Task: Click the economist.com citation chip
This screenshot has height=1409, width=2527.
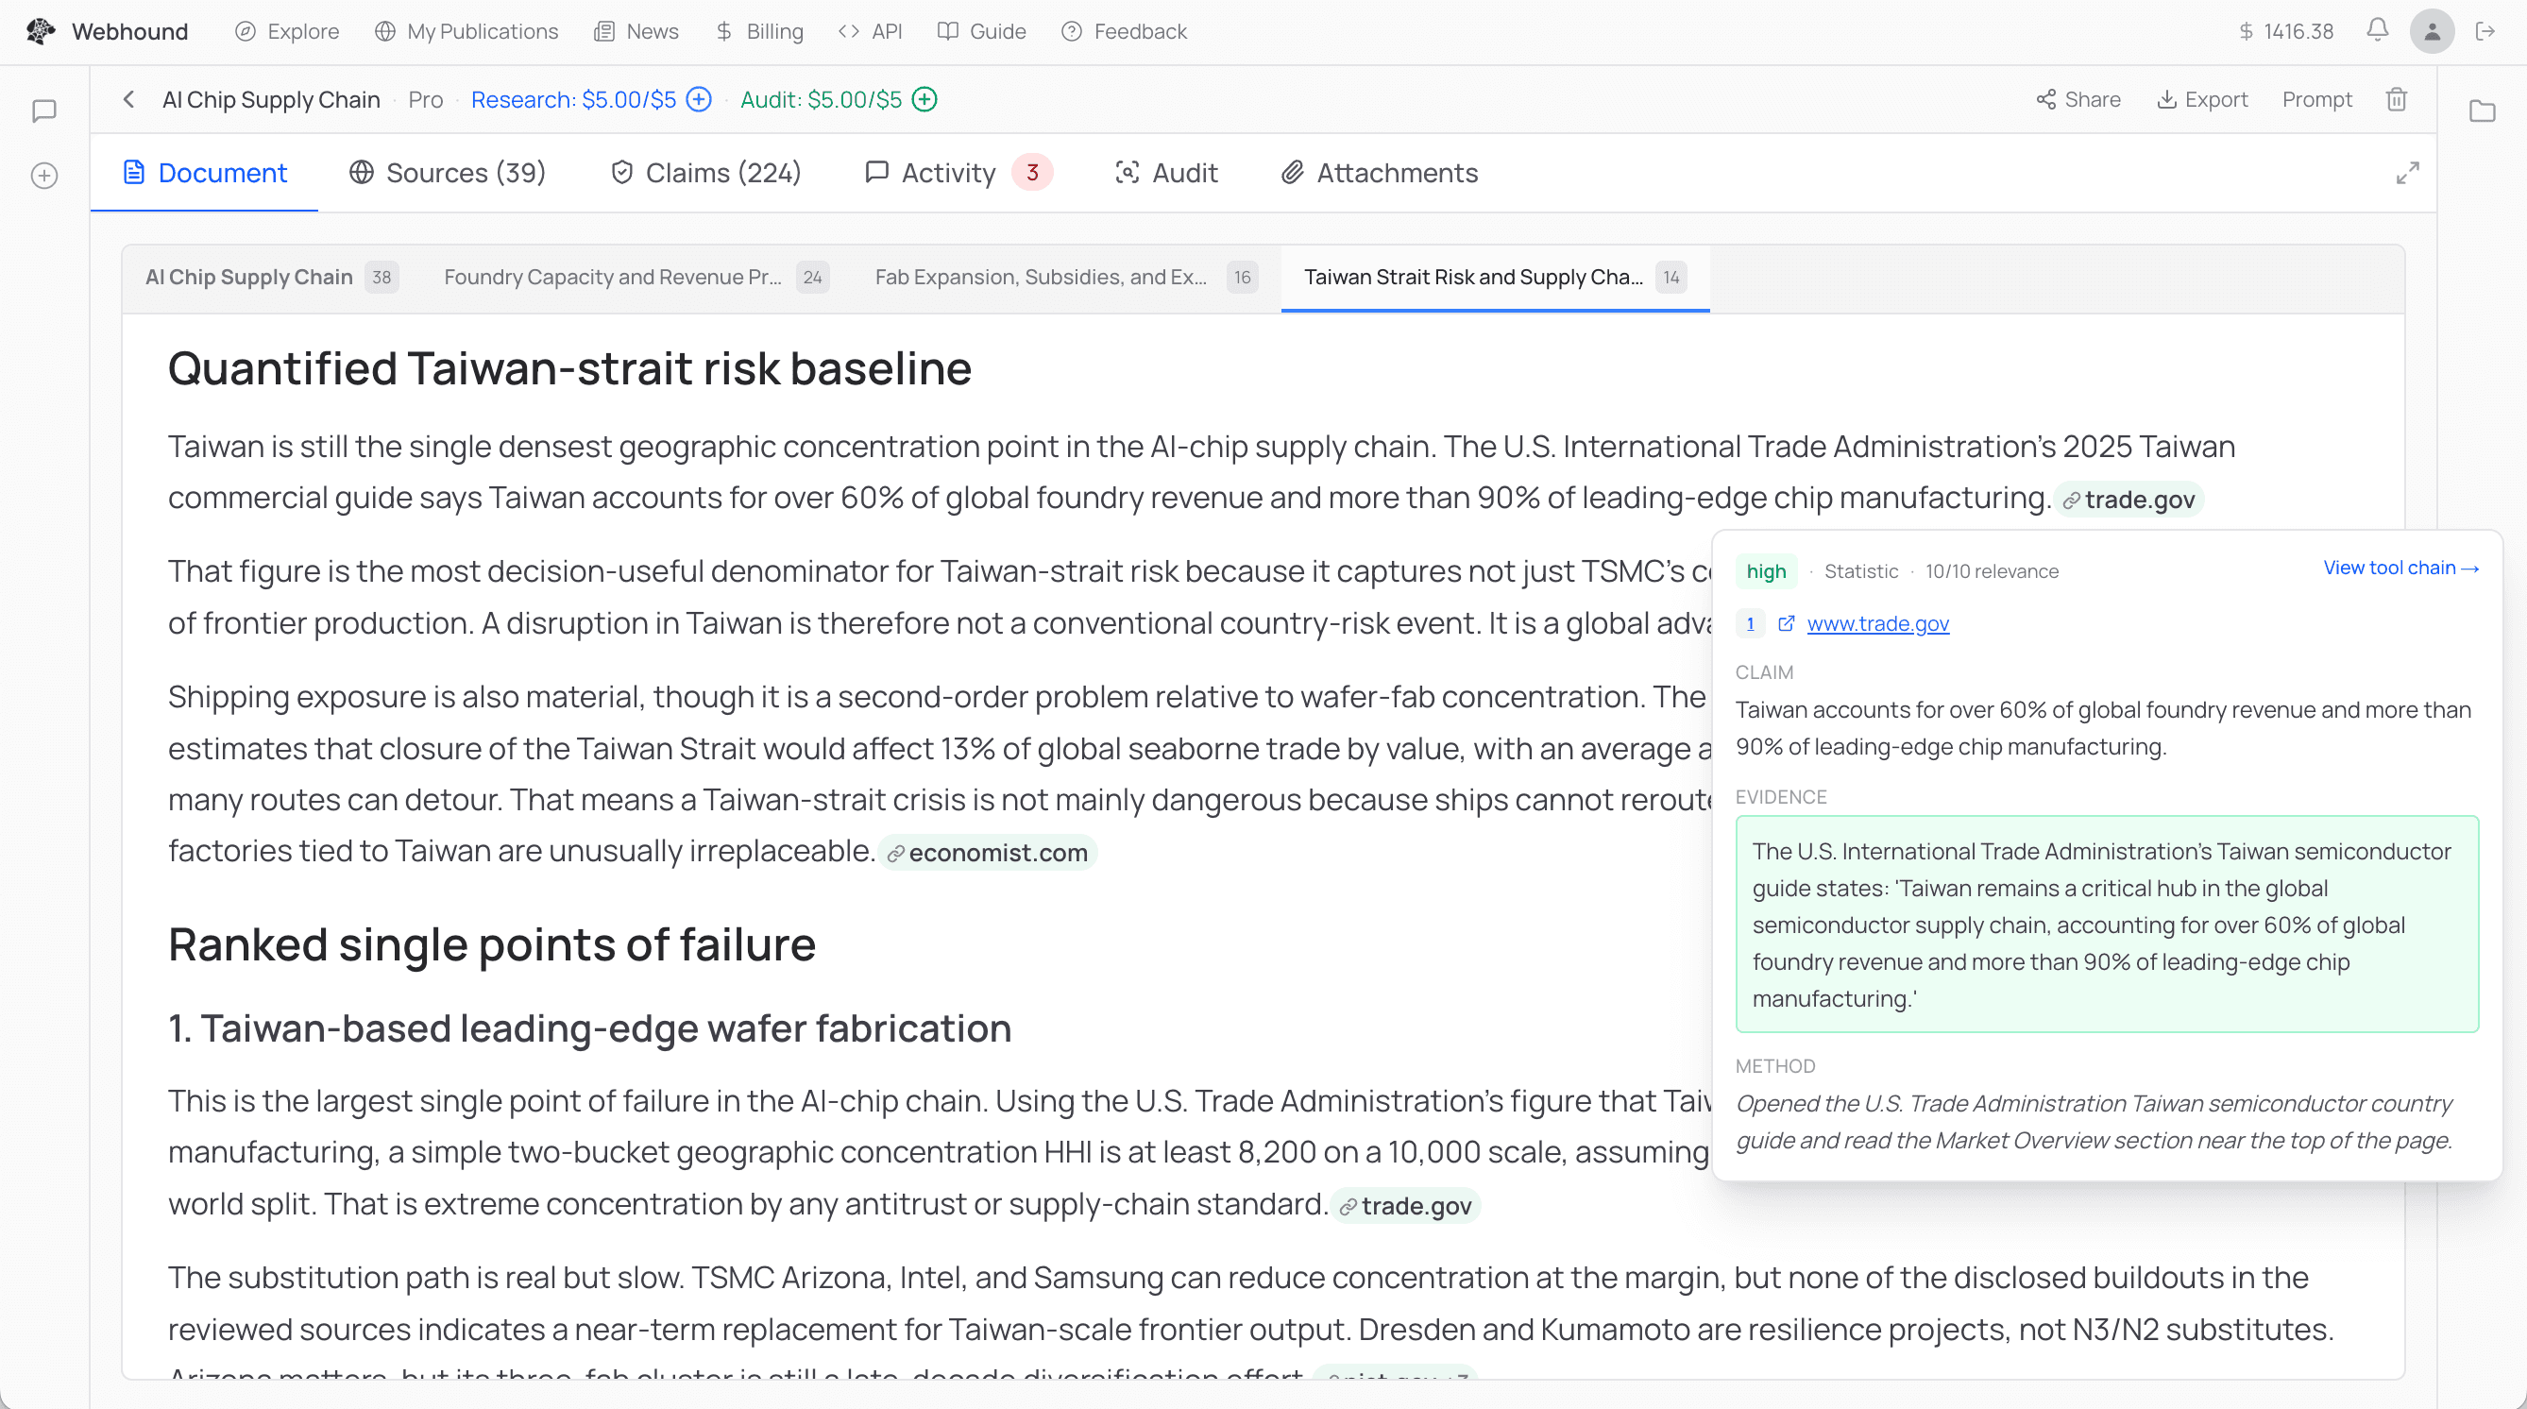Action: [x=987, y=852]
